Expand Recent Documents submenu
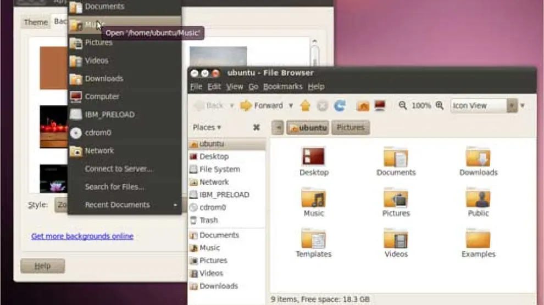Image resolution: width=544 pixels, height=305 pixels. (125, 205)
